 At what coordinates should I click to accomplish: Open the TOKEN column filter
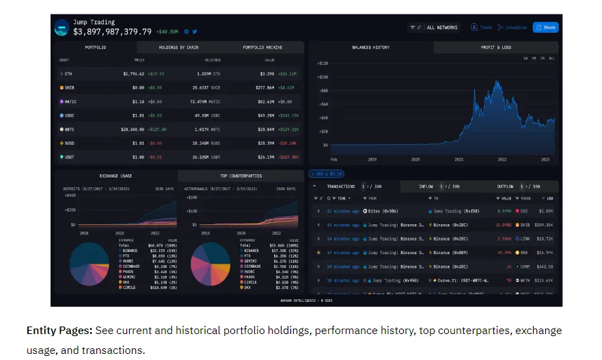[517, 198]
